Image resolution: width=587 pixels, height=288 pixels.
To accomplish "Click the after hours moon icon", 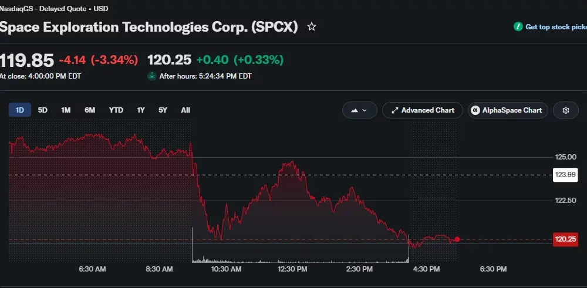I will pos(151,76).
